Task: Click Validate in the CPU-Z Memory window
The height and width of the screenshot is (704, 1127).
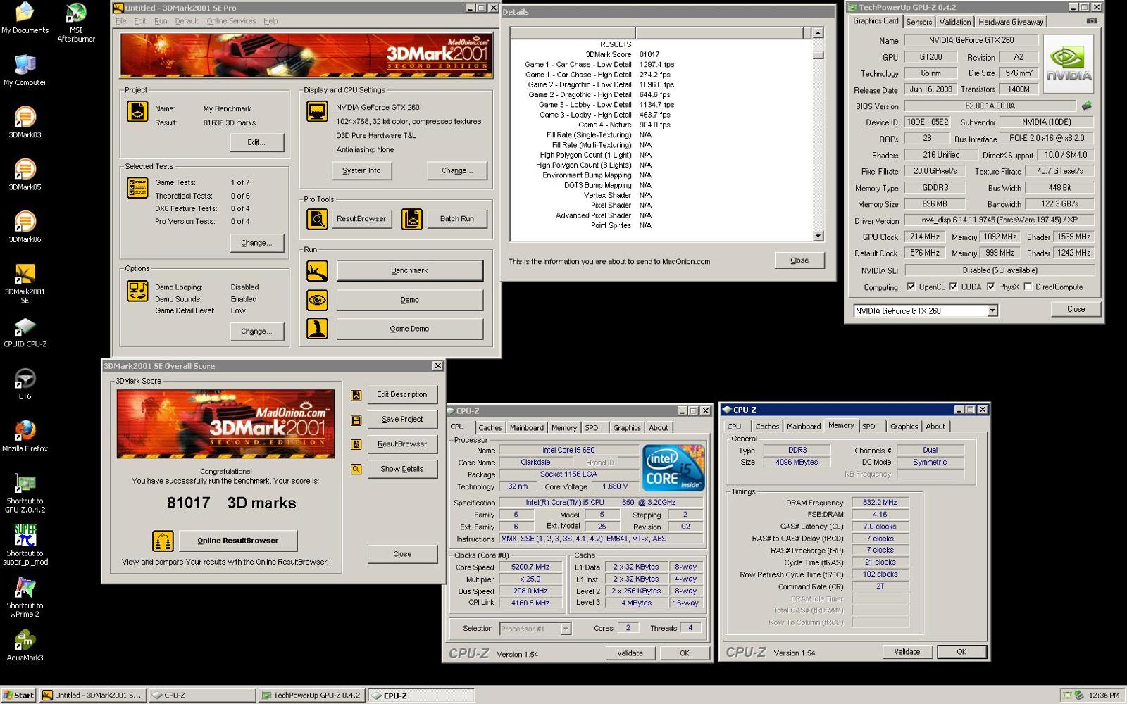Action: point(907,652)
